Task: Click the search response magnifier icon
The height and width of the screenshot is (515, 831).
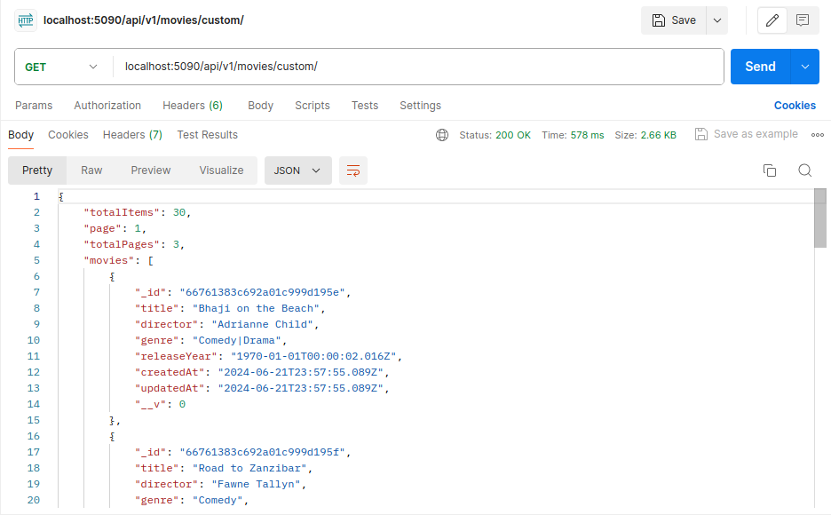Action: click(805, 170)
